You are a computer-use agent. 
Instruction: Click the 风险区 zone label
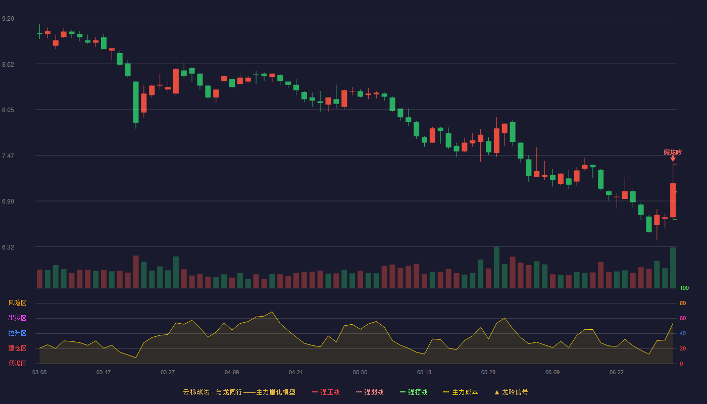coord(17,303)
